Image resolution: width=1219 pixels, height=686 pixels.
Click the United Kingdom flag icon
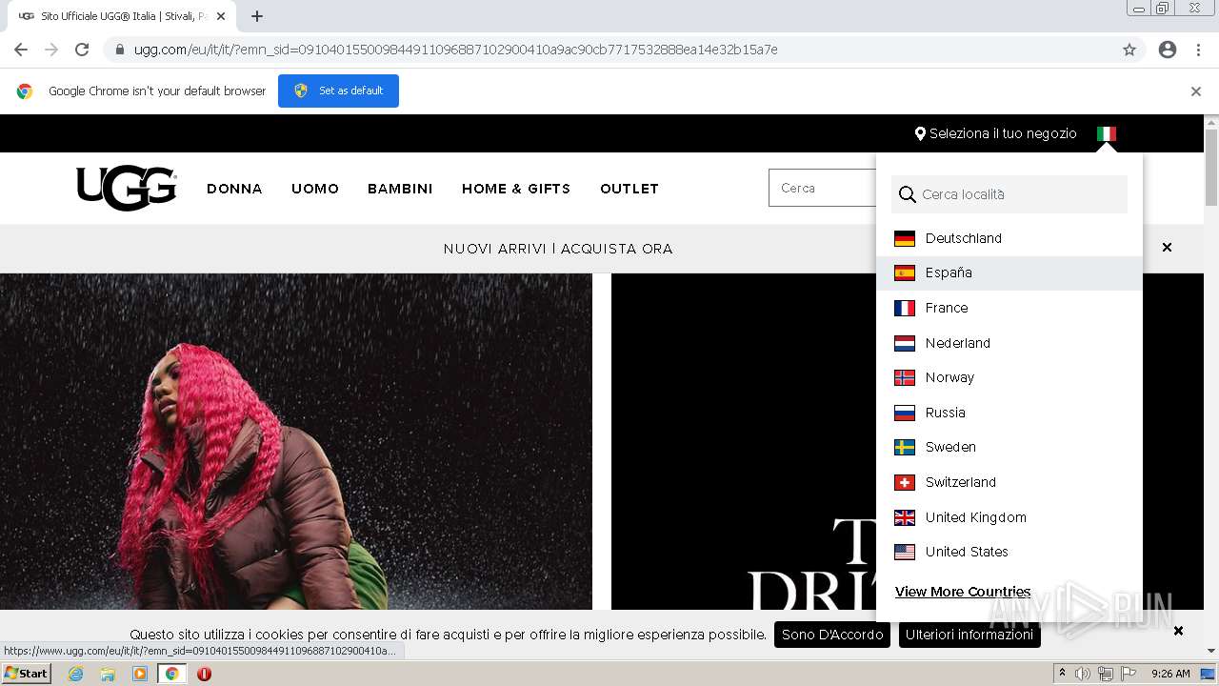pos(905,517)
